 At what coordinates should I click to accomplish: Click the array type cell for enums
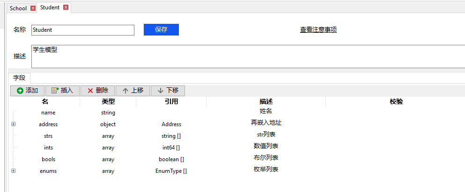(x=108, y=171)
